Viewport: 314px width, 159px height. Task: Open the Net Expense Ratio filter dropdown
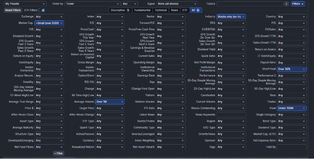(x=292, y=140)
